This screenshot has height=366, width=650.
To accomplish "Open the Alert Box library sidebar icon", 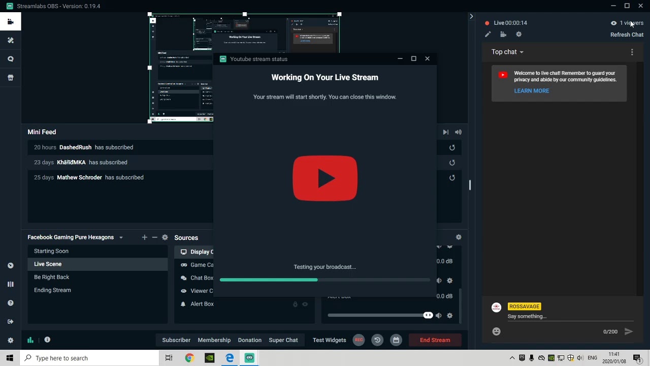I will coord(10,59).
